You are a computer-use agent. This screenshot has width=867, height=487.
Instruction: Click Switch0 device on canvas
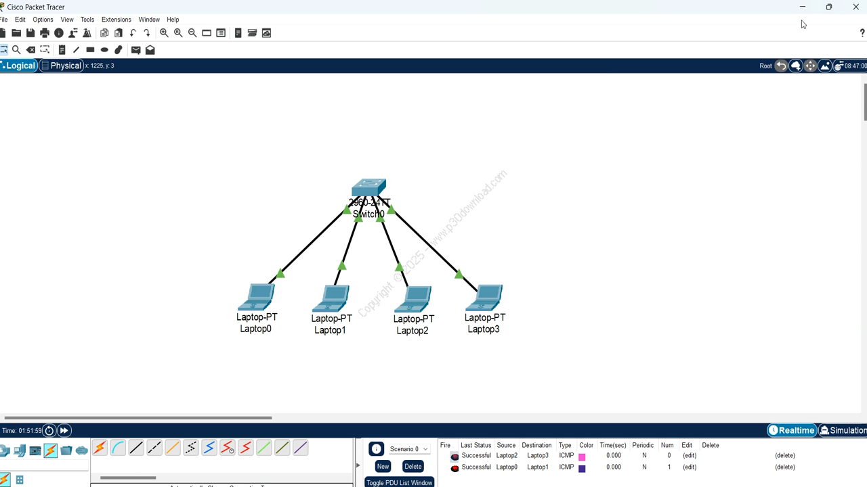pos(369,187)
